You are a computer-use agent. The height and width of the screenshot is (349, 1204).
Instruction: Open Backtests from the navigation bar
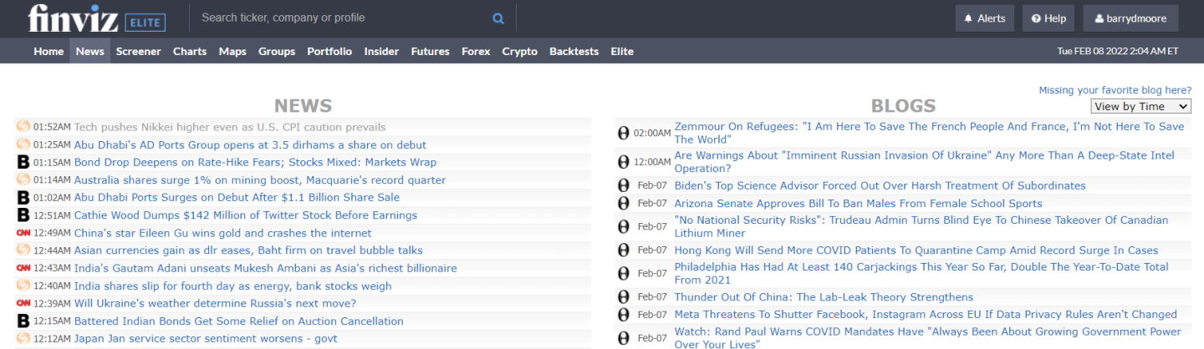point(574,51)
